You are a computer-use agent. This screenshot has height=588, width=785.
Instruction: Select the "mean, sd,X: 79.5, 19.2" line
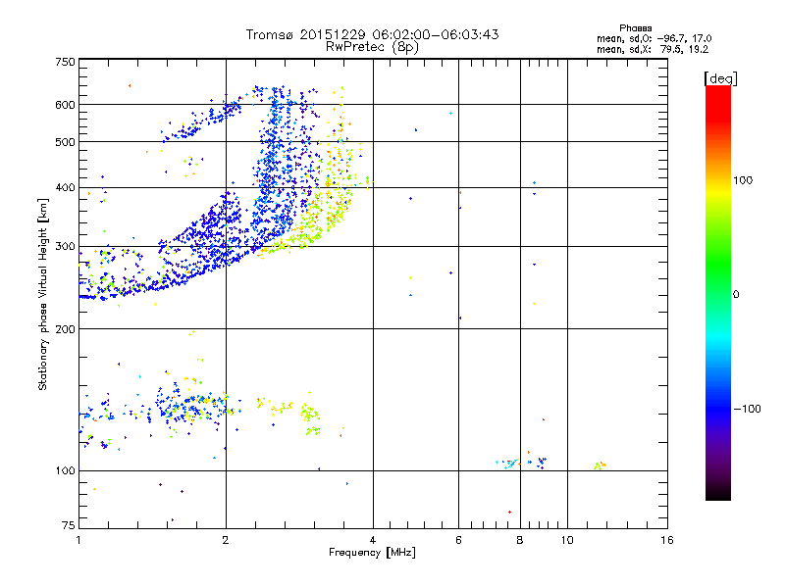click(x=653, y=49)
